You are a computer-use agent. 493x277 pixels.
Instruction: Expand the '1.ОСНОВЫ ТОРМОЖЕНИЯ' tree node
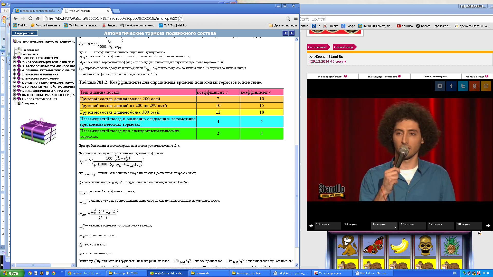click(15, 58)
